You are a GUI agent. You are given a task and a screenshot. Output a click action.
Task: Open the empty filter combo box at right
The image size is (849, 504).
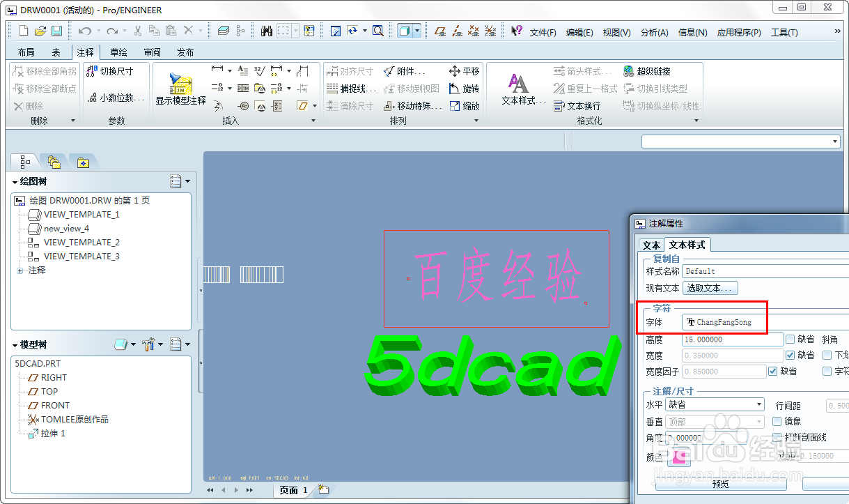pos(741,142)
